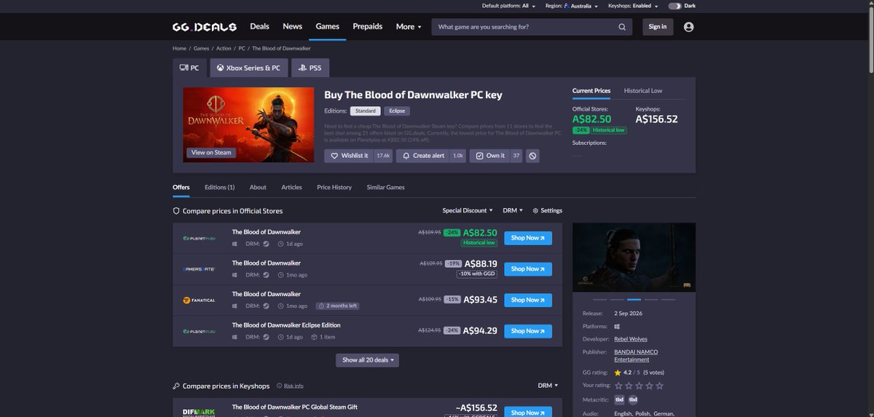Image resolution: width=874 pixels, height=417 pixels.
Task: Open the Region Australia dropdown
Action: tap(571, 6)
